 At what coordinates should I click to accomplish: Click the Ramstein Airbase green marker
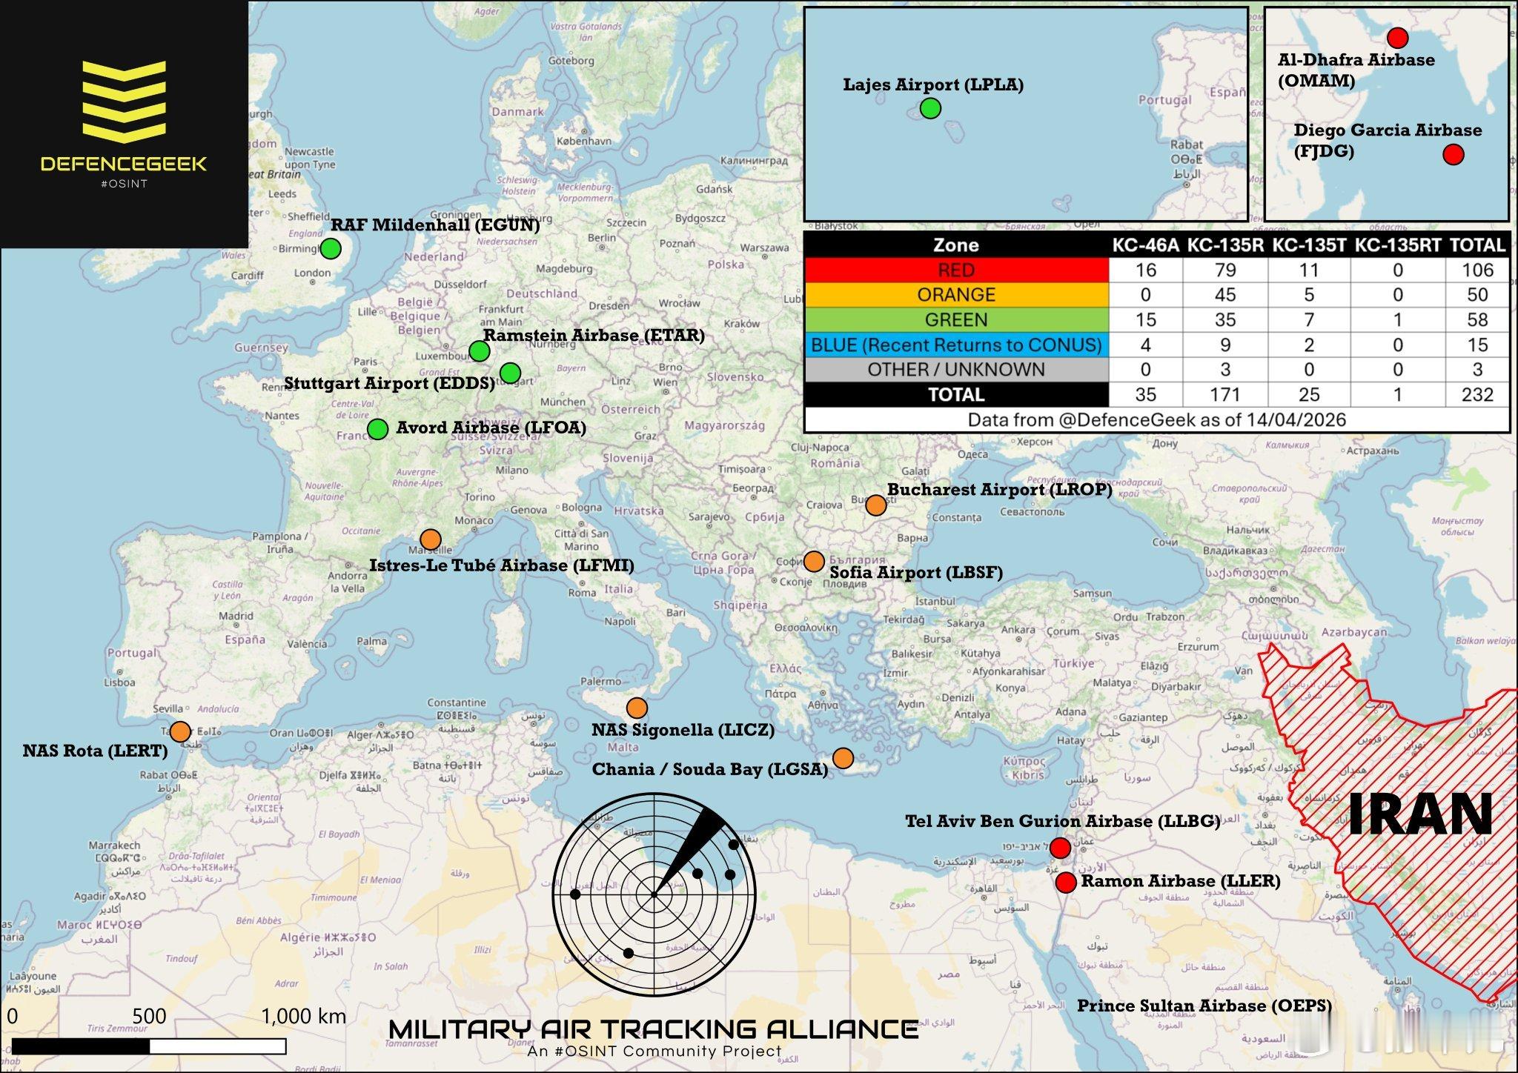[480, 351]
